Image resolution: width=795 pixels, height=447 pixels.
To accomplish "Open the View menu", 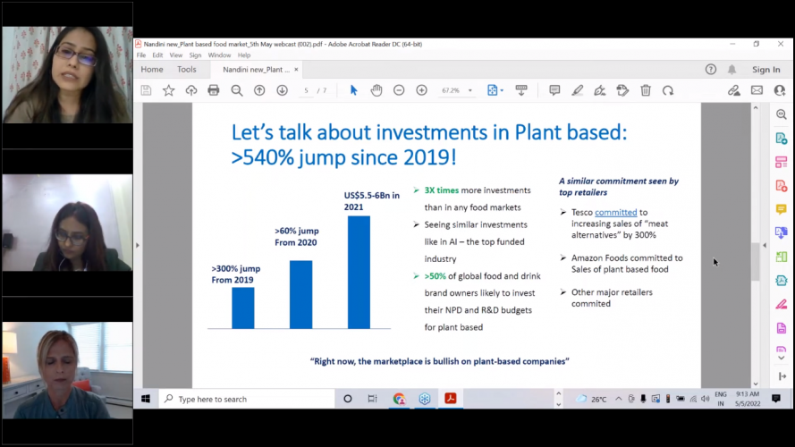I will [x=176, y=55].
